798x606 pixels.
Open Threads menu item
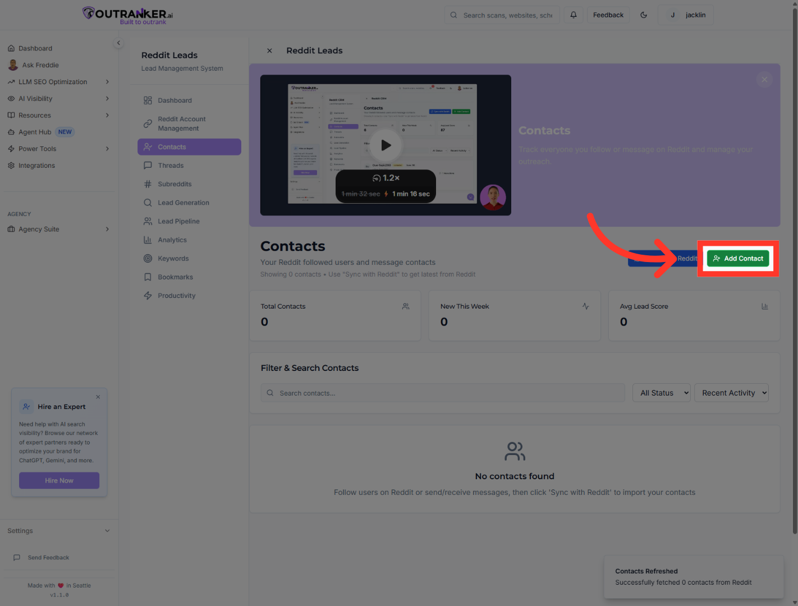189,166
